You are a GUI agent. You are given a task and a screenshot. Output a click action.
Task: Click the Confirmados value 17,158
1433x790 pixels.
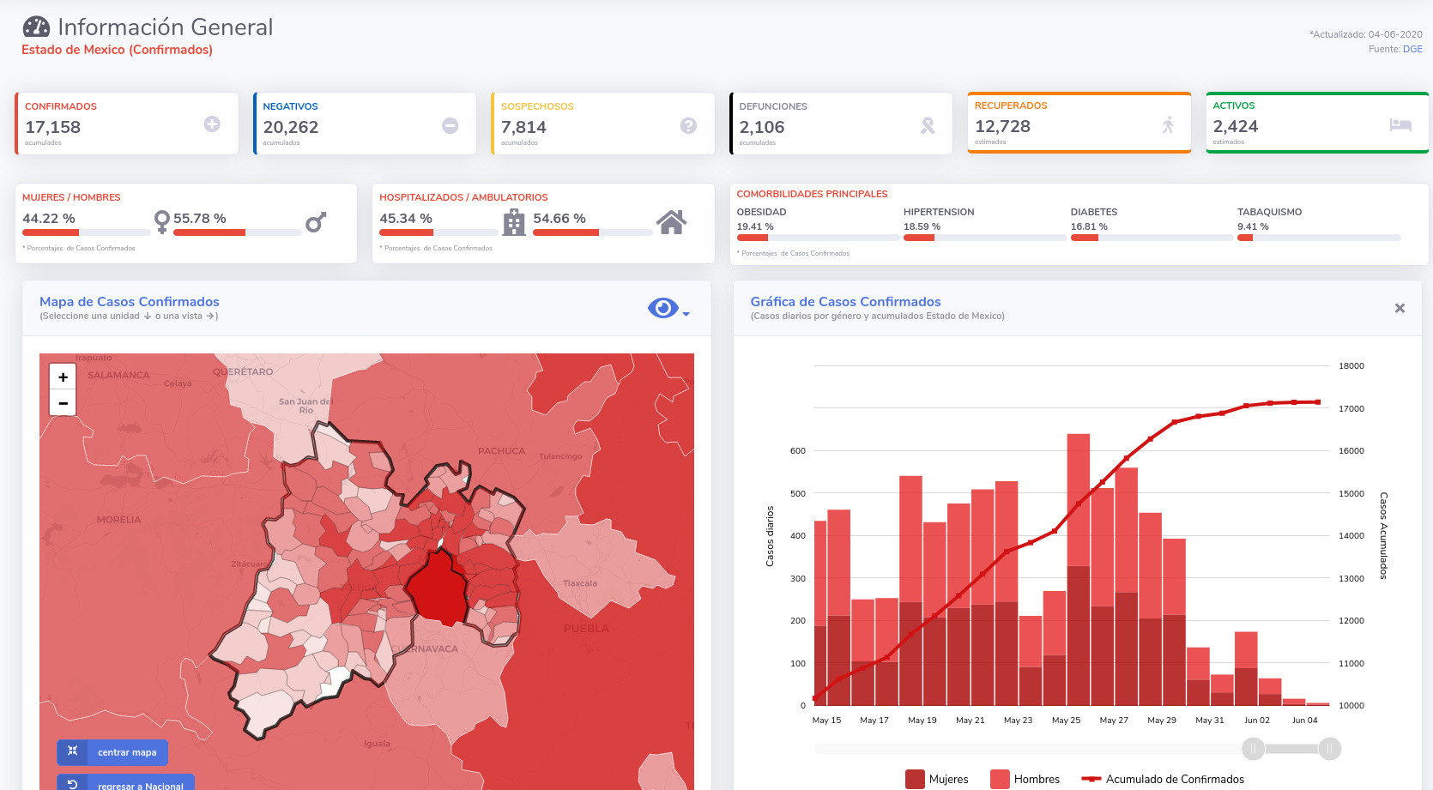[x=52, y=127]
